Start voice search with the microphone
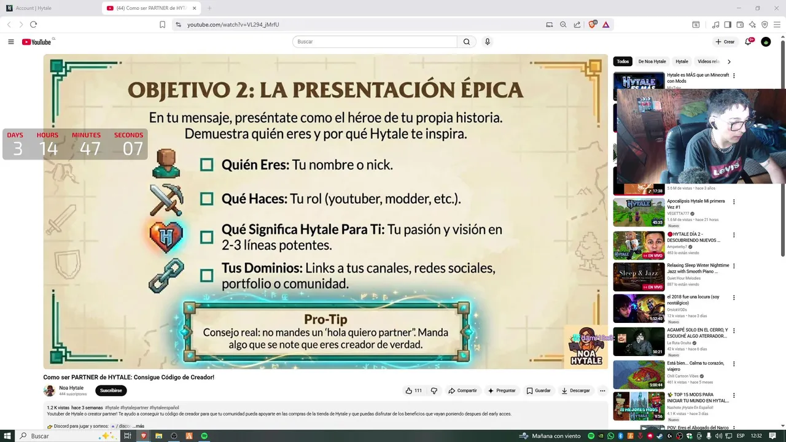The image size is (786, 442). pos(488,42)
